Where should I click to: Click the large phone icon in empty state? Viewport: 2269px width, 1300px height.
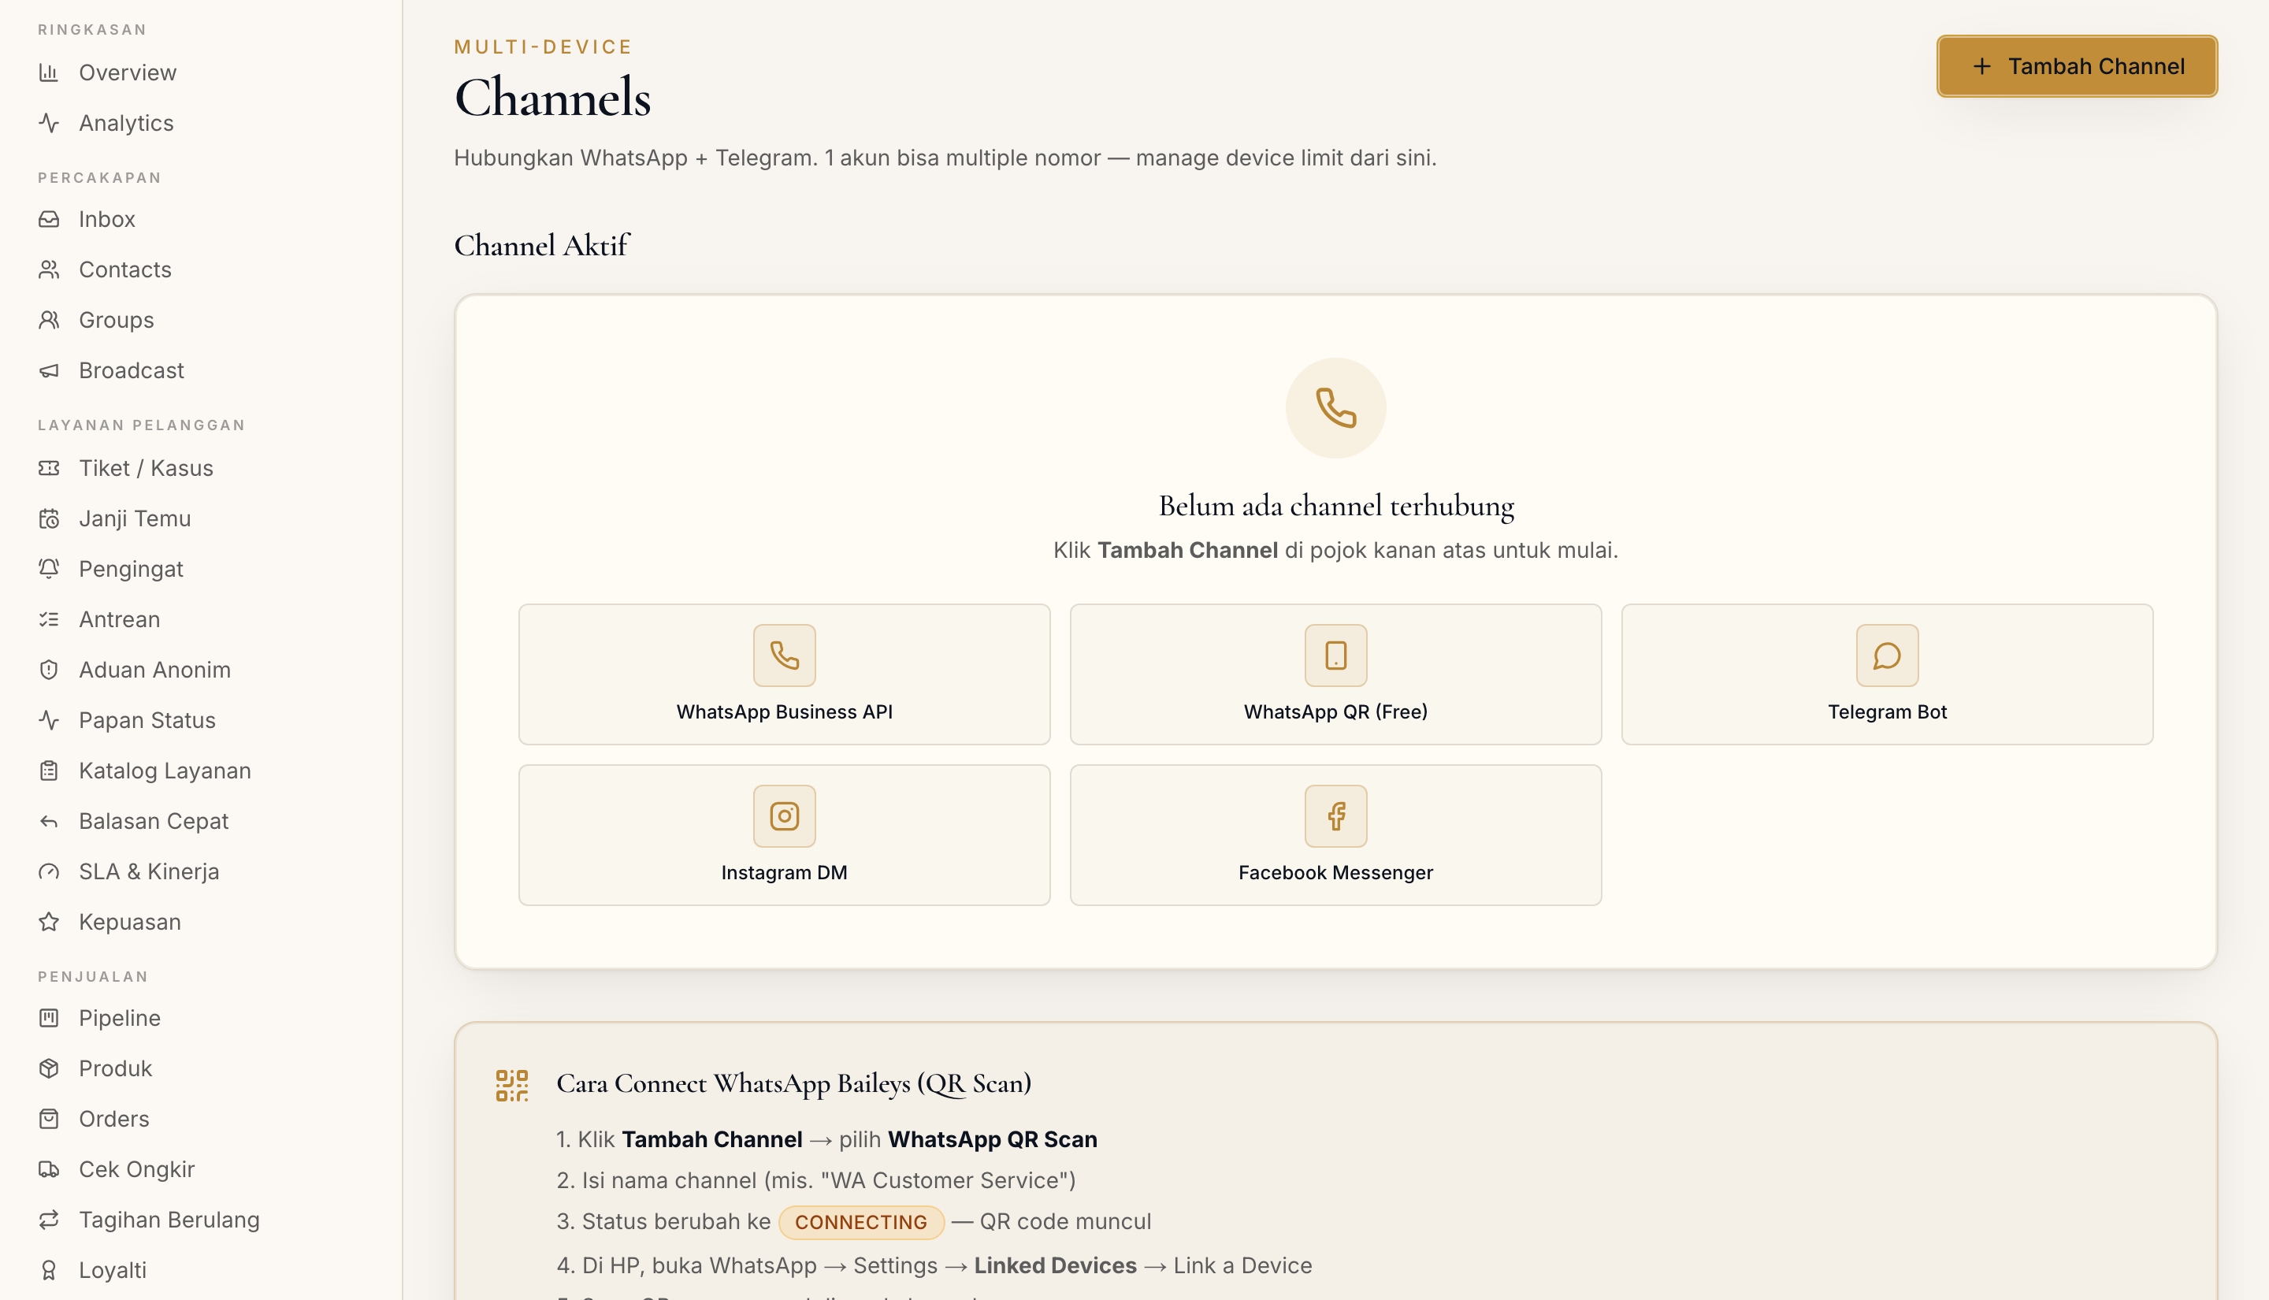click(1336, 409)
